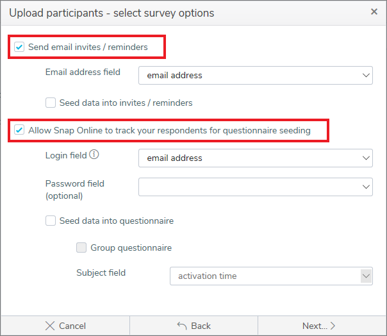Open the Login field dropdown

[x=256, y=158]
